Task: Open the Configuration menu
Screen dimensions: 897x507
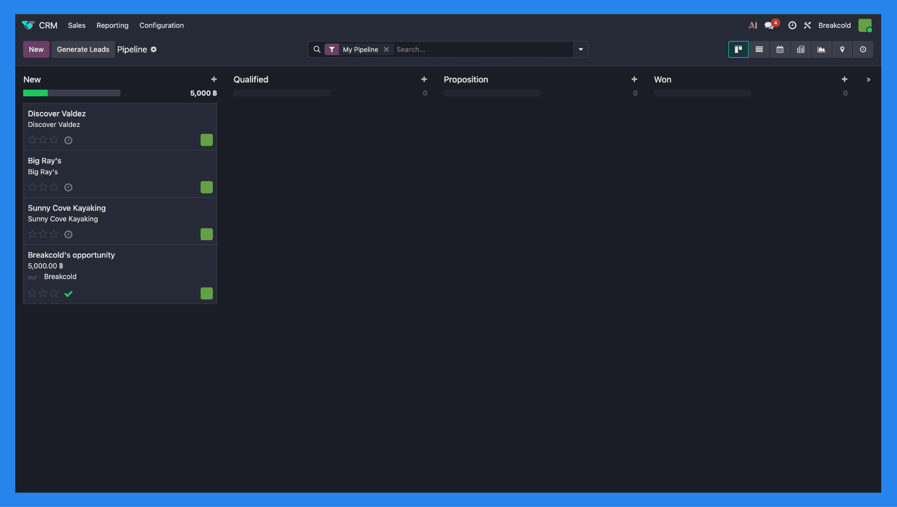Action: tap(162, 25)
